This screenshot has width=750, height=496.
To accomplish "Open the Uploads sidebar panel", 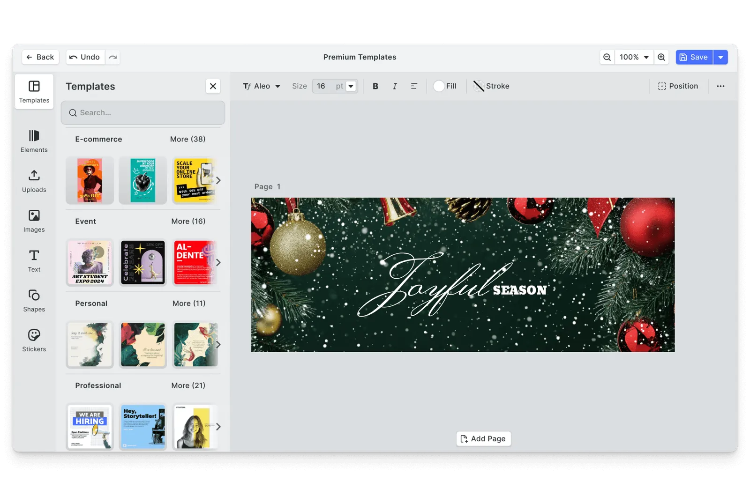I will (x=34, y=181).
